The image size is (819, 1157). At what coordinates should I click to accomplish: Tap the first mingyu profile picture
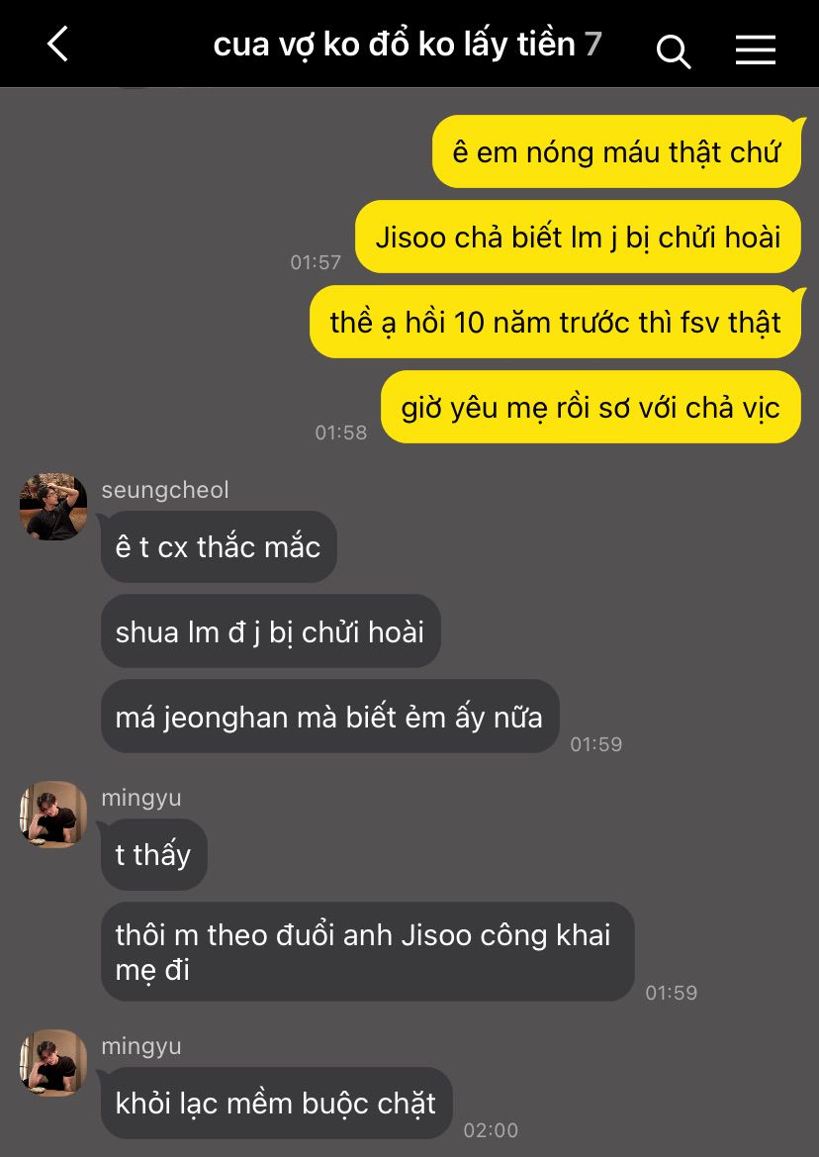[x=53, y=815]
